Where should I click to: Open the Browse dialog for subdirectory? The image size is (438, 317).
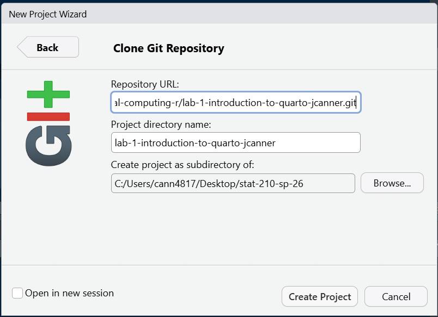392,183
